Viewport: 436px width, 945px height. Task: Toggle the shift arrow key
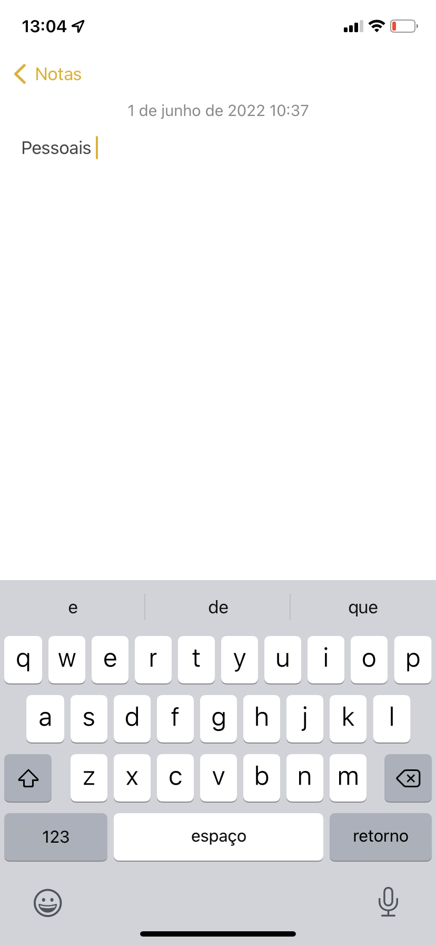click(x=28, y=778)
